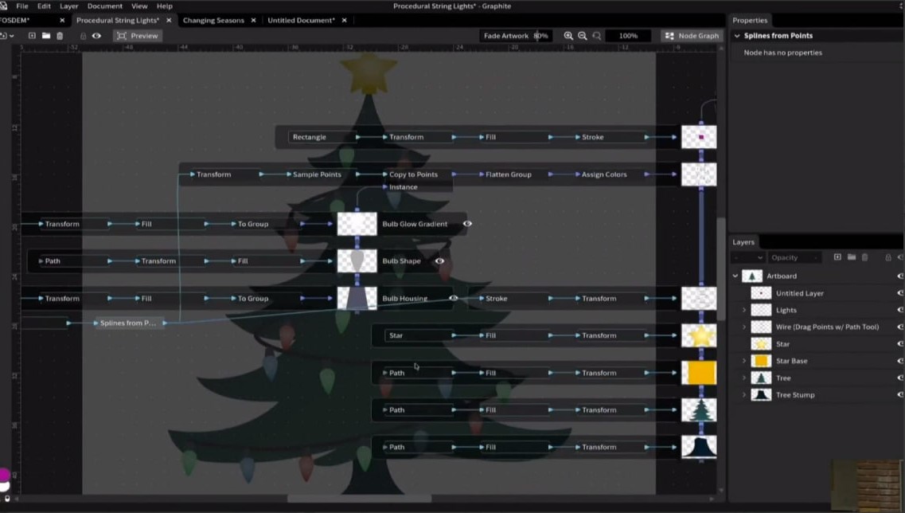Click the Node Graph button
This screenshot has width=905, height=513.
(x=692, y=36)
